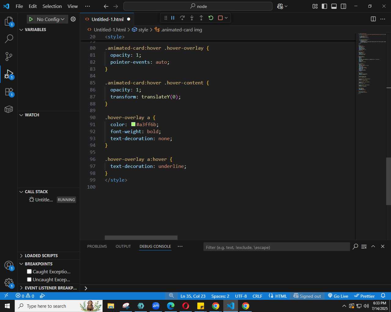Go forward with the navigation arrow
391x312 pixels.
click(115, 6)
